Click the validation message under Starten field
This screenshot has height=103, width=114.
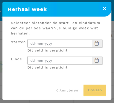point(47,50)
